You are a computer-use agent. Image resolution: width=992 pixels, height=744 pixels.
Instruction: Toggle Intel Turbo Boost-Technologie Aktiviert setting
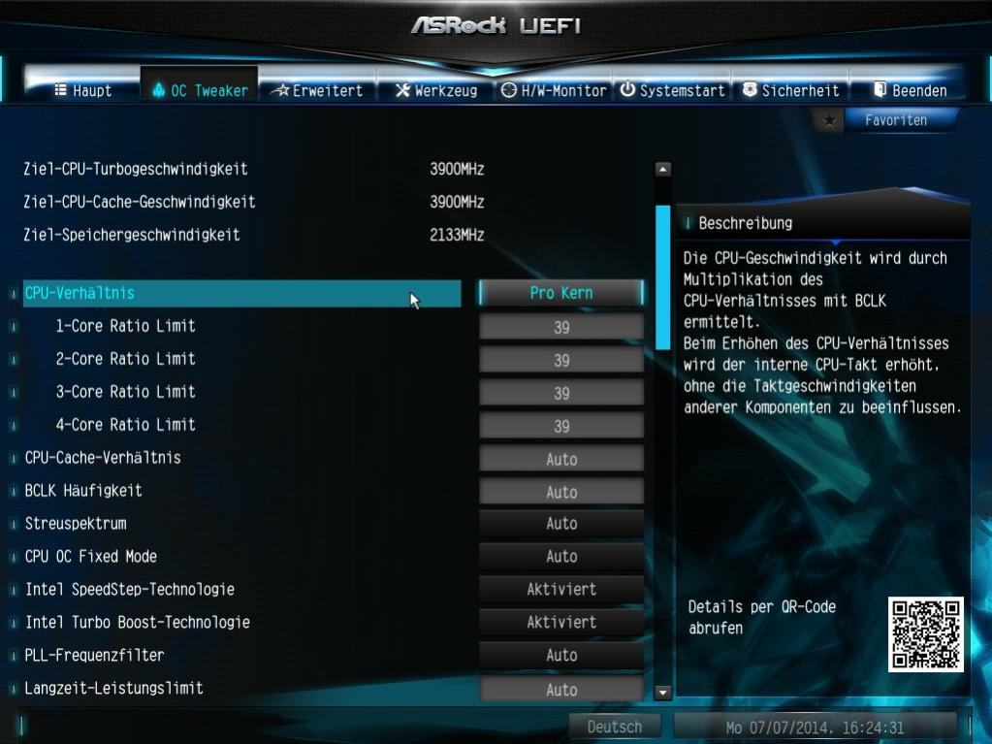(561, 622)
